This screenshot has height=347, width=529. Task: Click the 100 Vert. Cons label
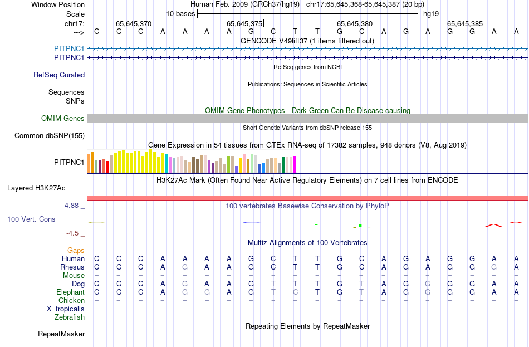[x=31, y=219]
